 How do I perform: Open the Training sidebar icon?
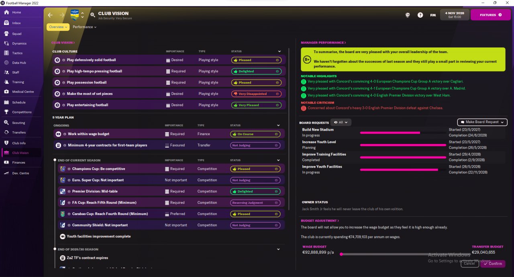point(6,82)
